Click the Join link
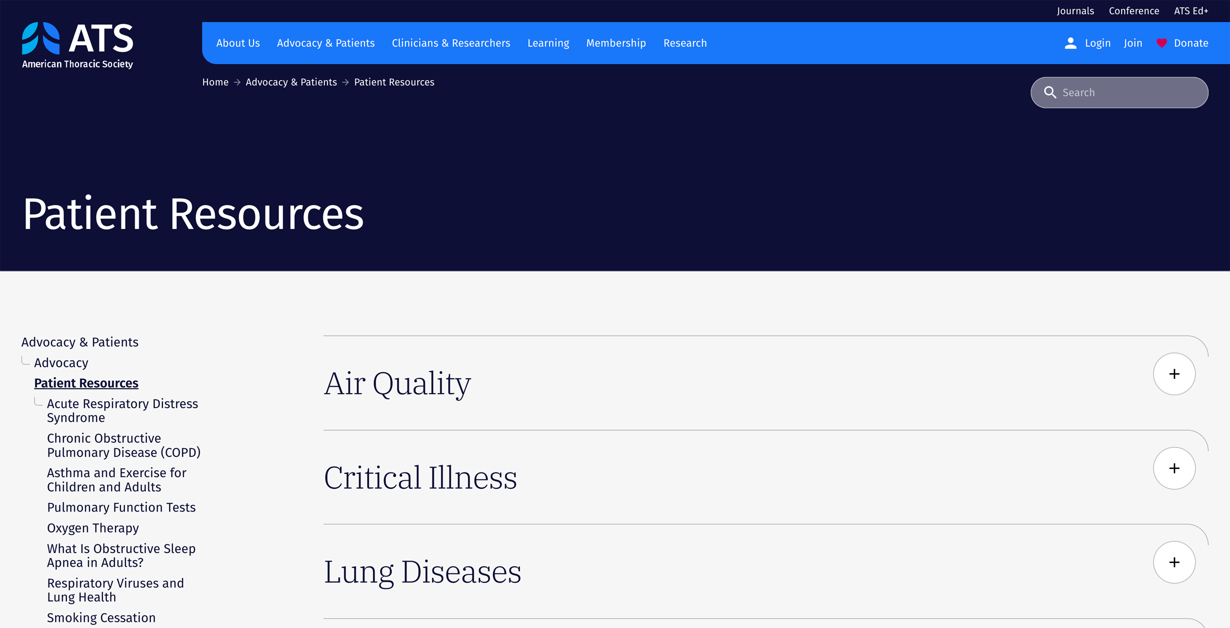 point(1133,43)
